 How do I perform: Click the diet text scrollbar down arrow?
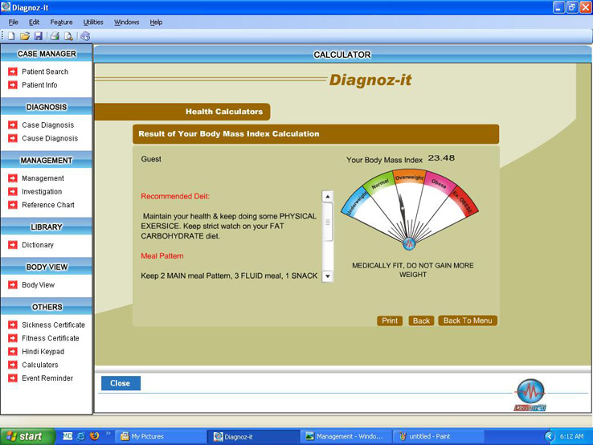click(x=328, y=276)
